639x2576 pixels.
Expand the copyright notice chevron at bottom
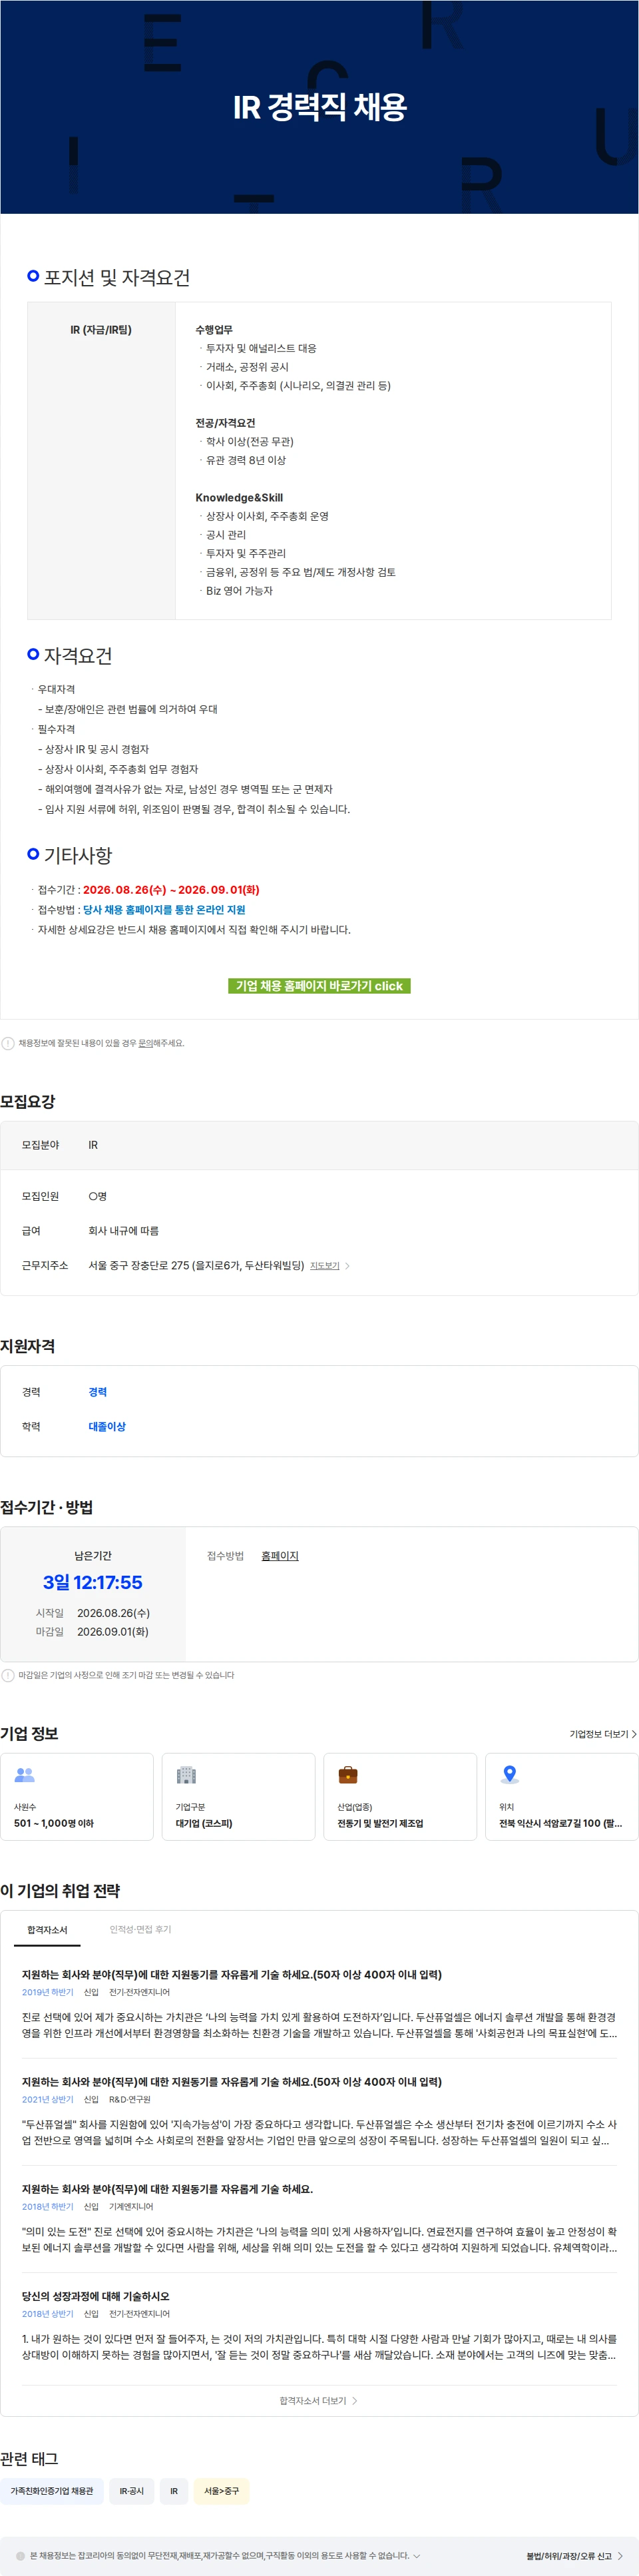tap(417, 2556)
